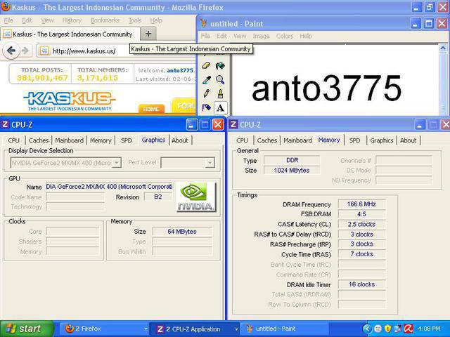This screenshot has width=450, height=337.
Task: Click the DRAM Idle Timer value 16 clocks
Action: (361, 284)
